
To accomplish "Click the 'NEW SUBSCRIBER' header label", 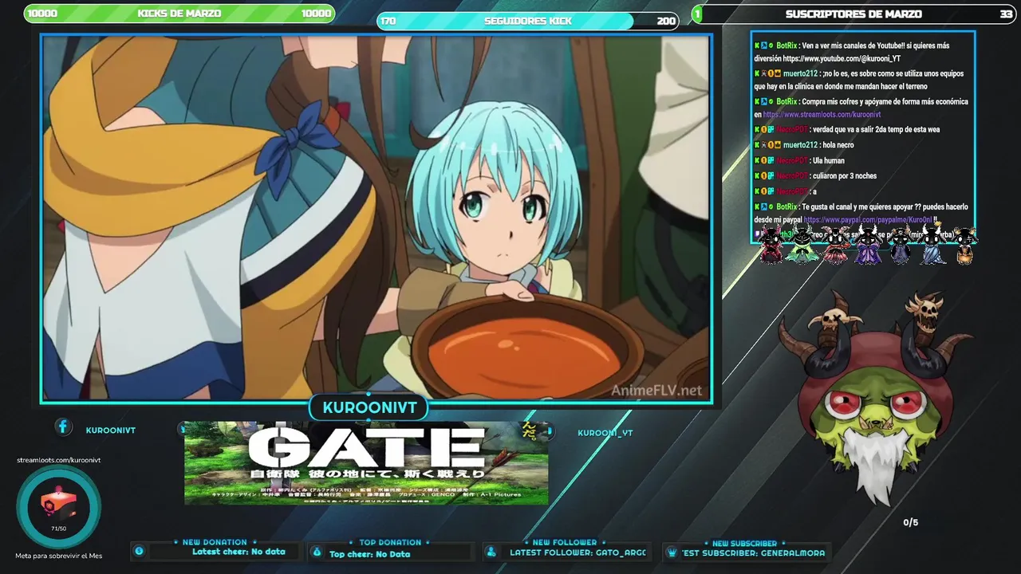I will 744,543.
